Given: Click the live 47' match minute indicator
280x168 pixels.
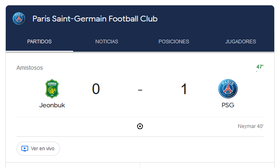Looking at the screenshot, I should (260, 67).
